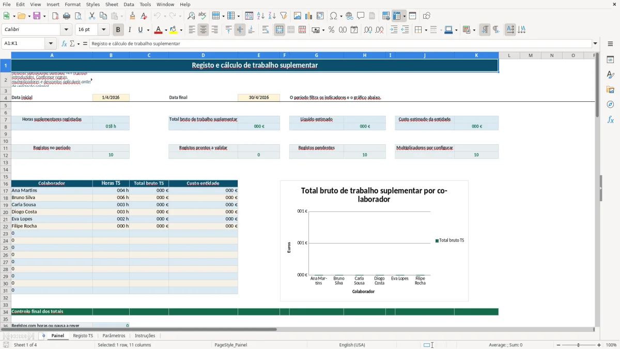Open the 16 pt font size dropdown
The width and height of the screenshot is (620, 349).
click(103, 30)
